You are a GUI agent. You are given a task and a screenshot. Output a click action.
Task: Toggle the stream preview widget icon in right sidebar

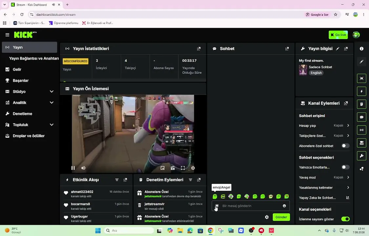[x=361, y=78]
